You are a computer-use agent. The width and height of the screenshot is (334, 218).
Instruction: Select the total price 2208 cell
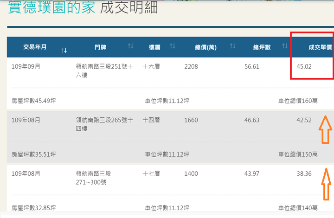191,67
